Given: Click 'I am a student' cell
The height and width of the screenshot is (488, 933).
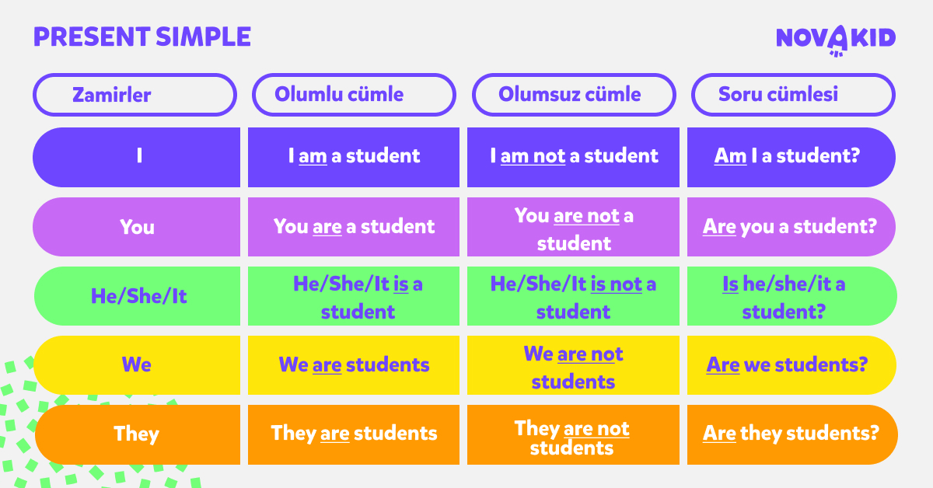Looking at the screenshot, I should [x=354, y=156].
